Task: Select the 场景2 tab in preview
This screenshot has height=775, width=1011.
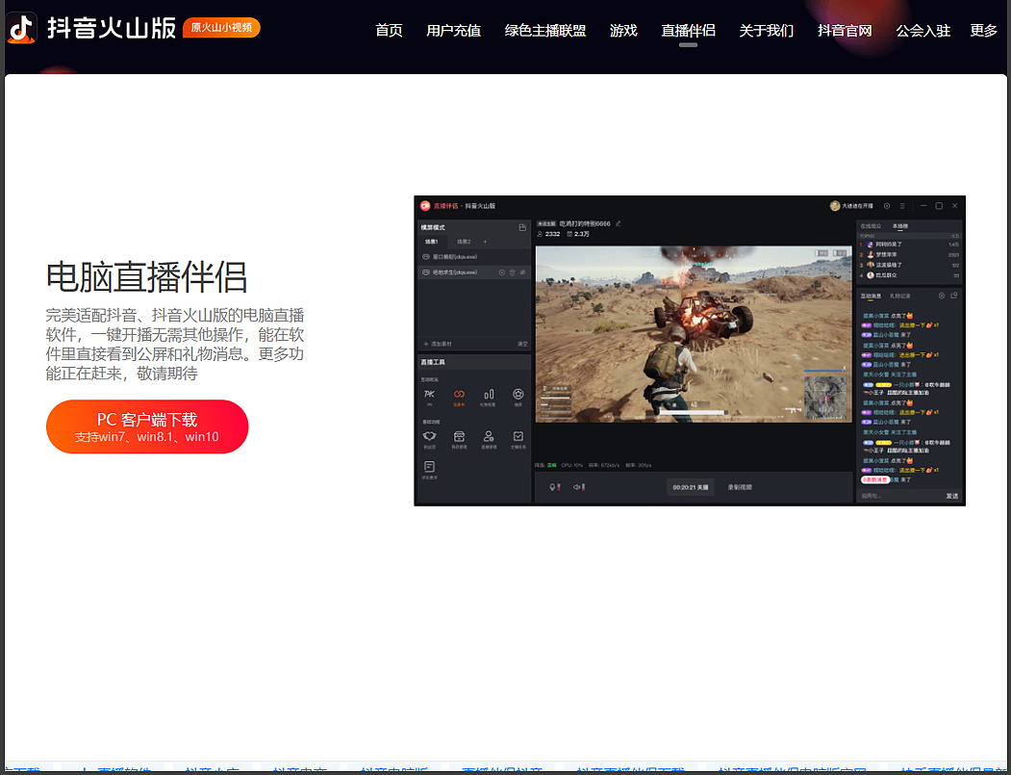Action: [464, 242]
